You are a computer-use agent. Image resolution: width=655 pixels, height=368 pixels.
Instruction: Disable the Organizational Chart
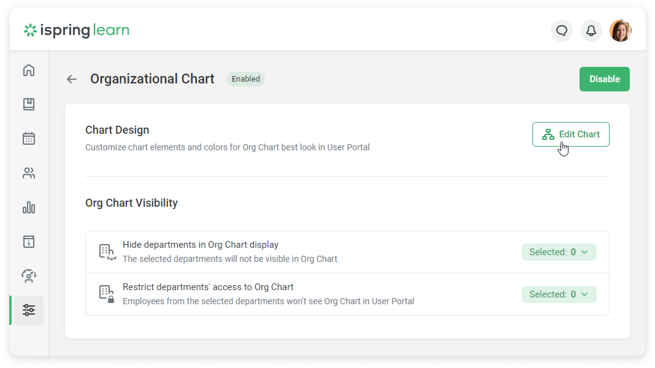tap(604, 79)
